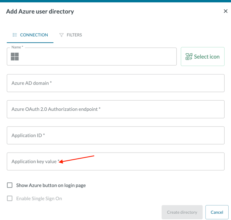Click the Application ID text box
Image resolution: width=231 pixels, height=220 pixels.
pyautogui.click(x=115, y=135)
